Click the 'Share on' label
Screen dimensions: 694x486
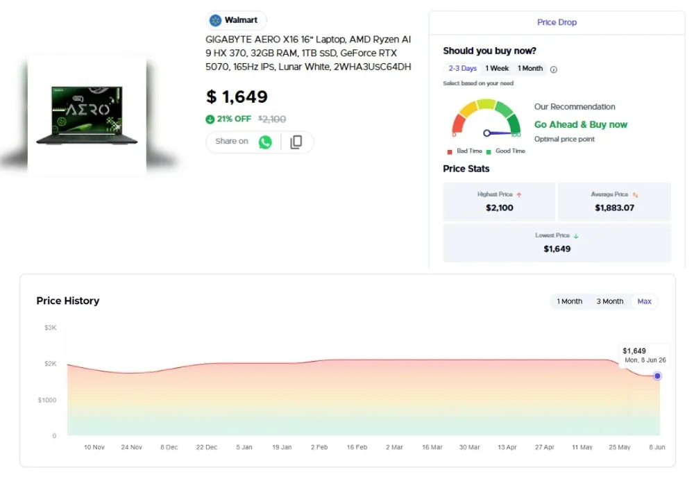tap(232, 141)
